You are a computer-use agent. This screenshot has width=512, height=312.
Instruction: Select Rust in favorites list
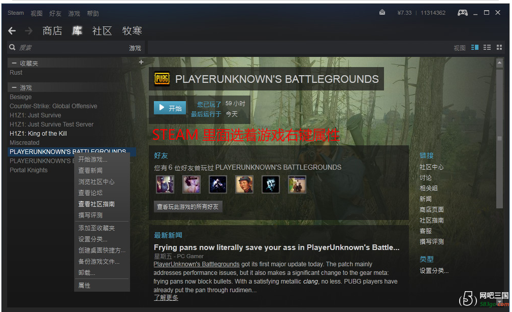click(16, 73)
